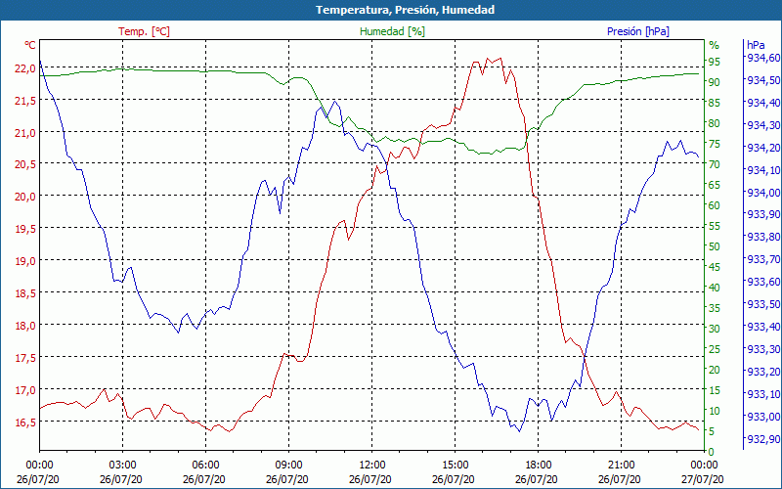Click the '22,0' temperature axis value
This screenshot has height=489, width=782.
pyautogui.click(x=25, y=68)
